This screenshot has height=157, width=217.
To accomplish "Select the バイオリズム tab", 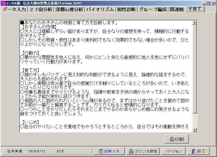I will point(100,9).
